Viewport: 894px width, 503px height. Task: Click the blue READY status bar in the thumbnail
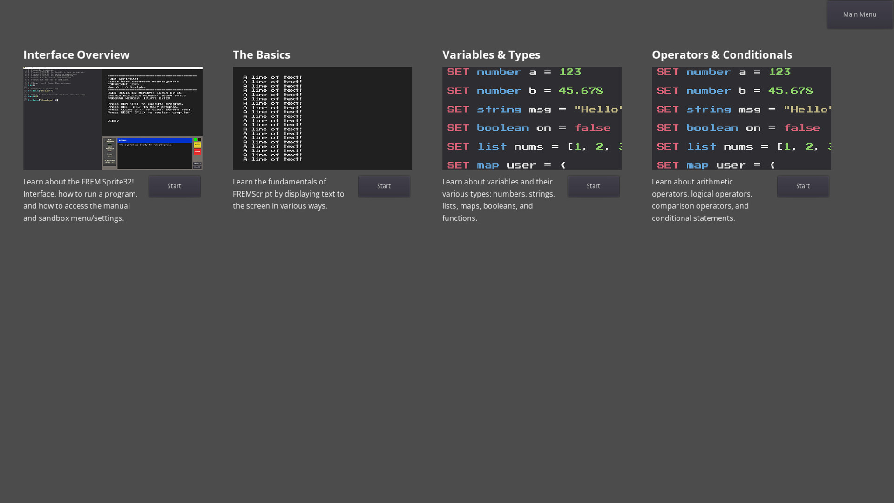pos(155,140)
